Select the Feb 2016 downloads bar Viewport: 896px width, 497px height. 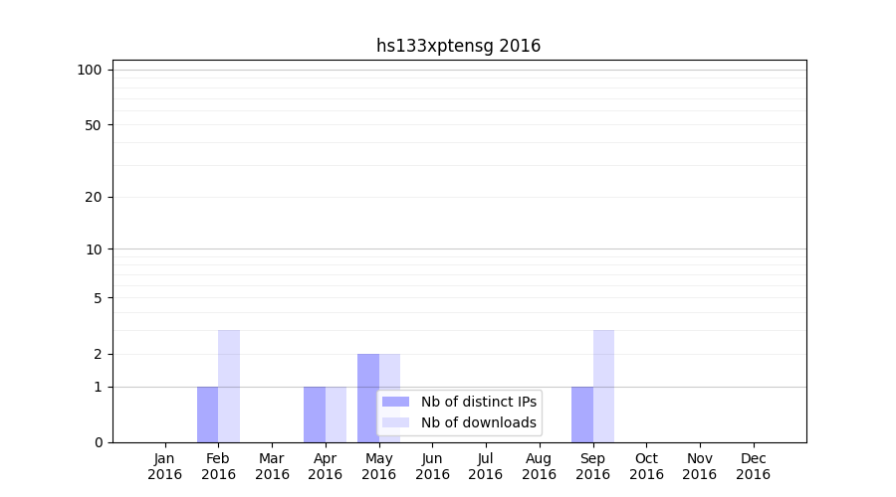(x=229, y=386)
